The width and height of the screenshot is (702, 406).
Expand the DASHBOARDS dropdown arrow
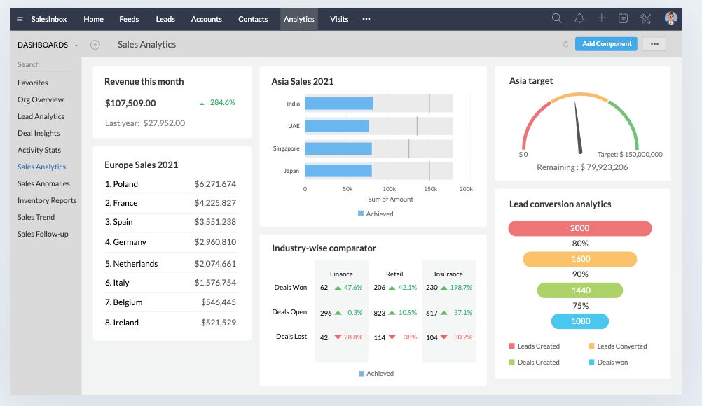point(76,45)
